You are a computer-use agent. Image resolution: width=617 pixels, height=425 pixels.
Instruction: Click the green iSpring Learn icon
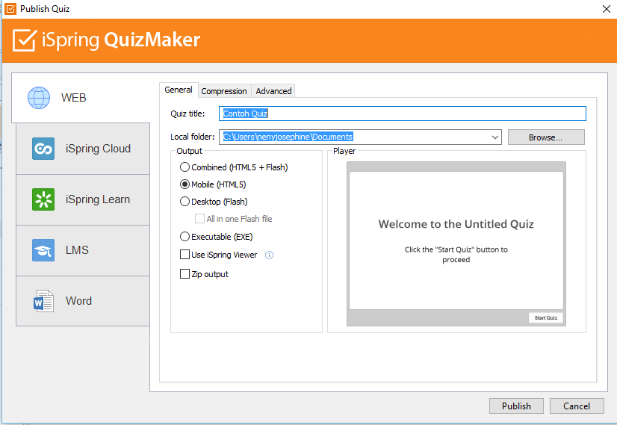43,199
